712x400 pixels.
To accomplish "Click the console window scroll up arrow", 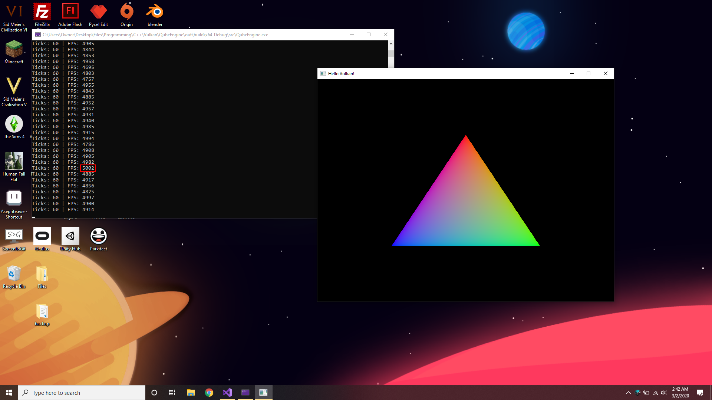I will pos(391,44).
